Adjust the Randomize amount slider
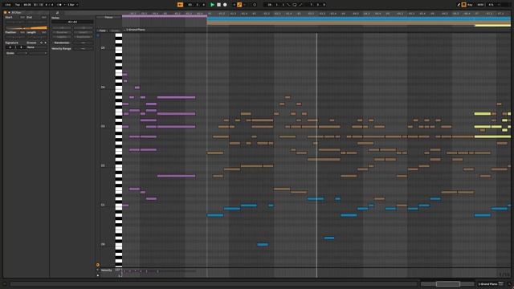 click(x=83, y=43)
